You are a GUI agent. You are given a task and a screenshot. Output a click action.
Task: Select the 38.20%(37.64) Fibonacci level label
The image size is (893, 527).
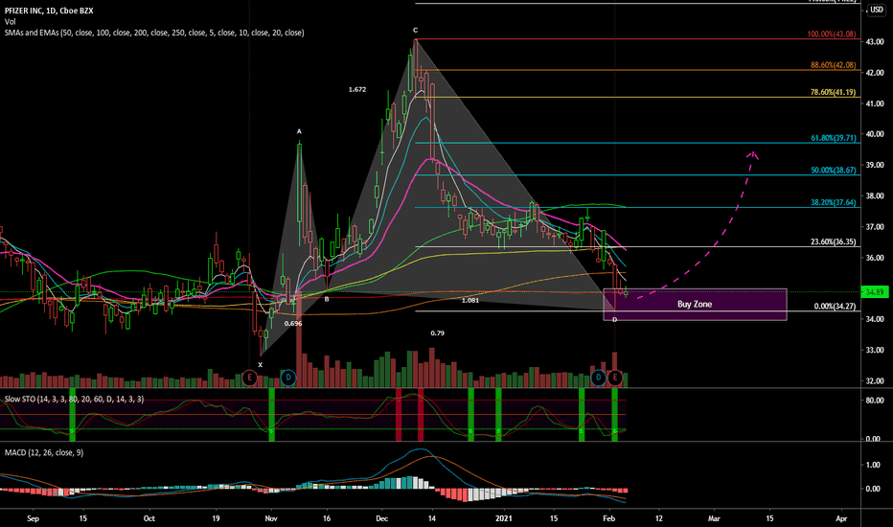[x=834, y=202]
